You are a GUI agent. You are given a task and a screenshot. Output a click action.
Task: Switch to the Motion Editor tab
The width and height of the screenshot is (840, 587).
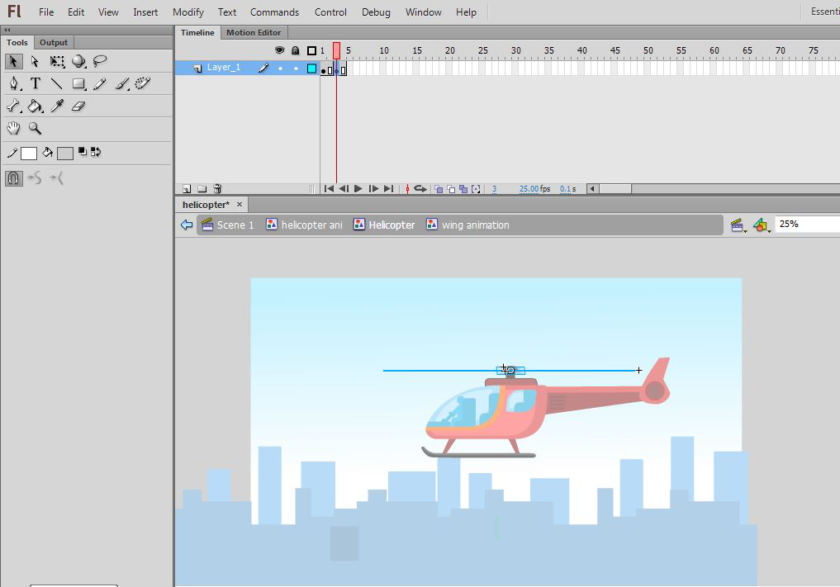click(254, 32)
